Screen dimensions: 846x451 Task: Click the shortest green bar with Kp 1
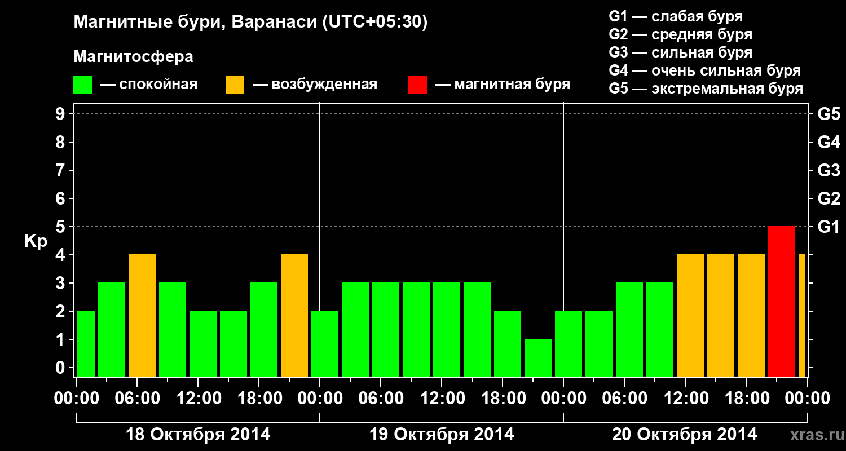538,358
